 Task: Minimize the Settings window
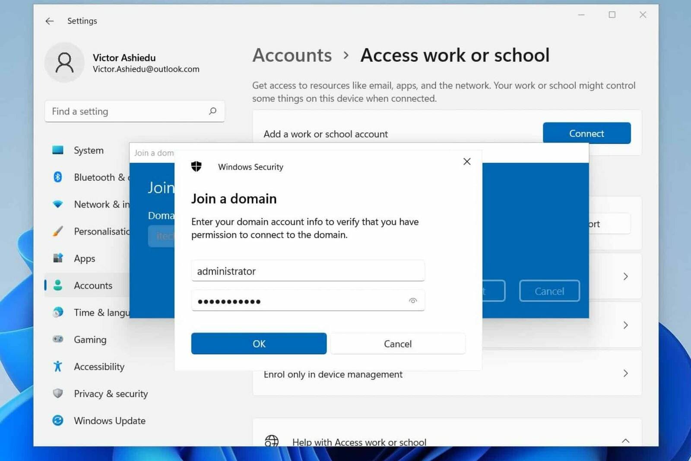[x=581, y=15]
